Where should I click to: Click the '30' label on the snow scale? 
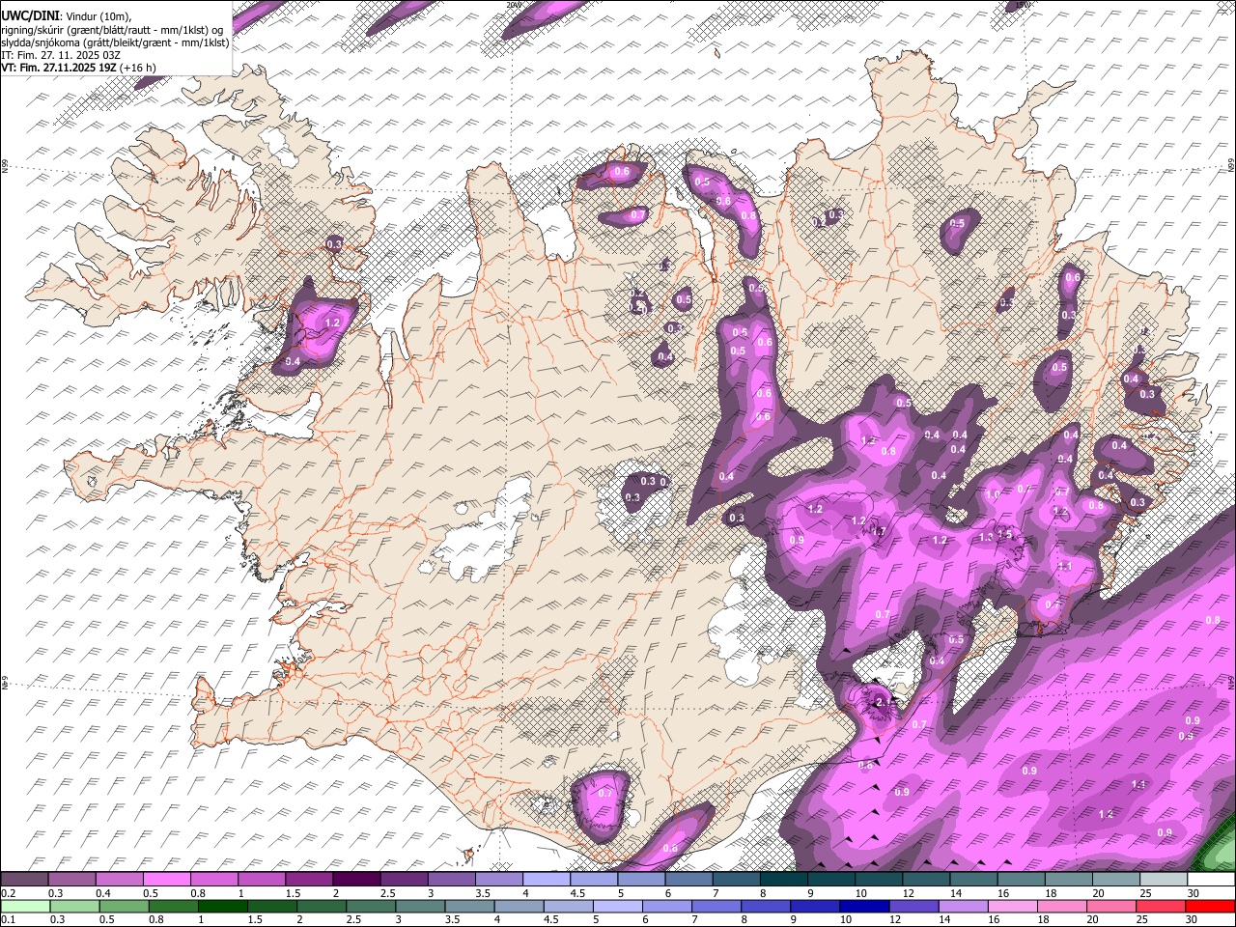point(1194,893)
